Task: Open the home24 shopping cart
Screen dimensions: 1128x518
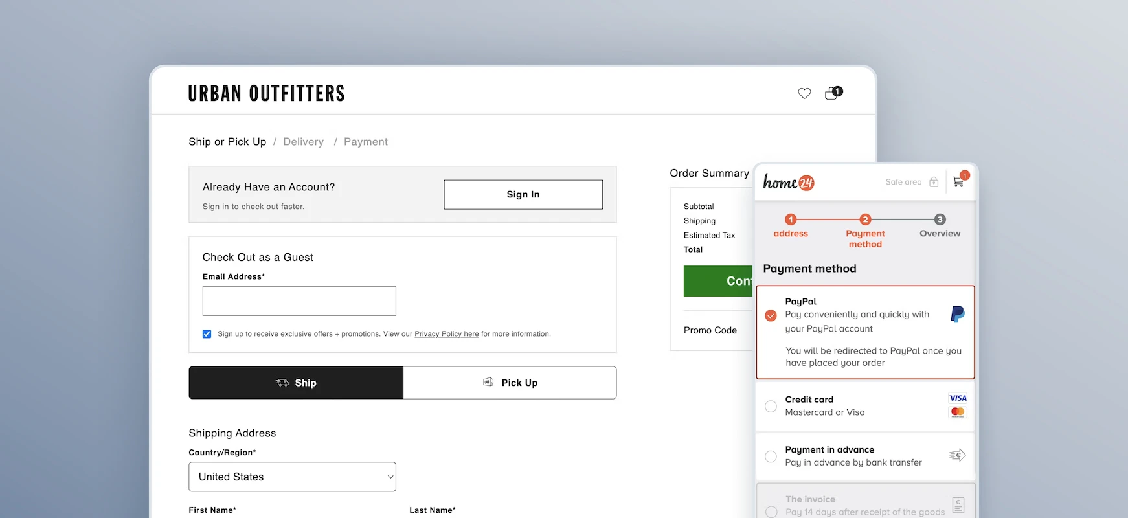Action: 959,181
